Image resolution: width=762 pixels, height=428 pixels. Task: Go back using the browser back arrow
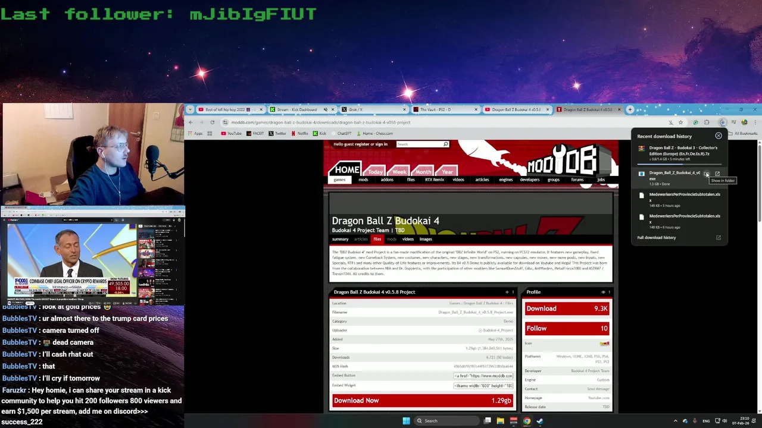click(190, 122)
